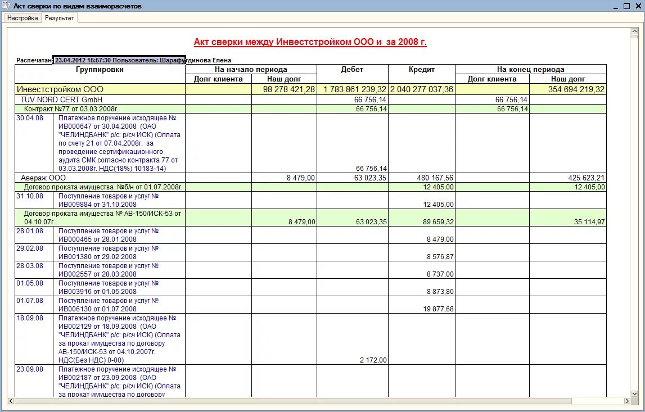Viewport: 645px width, 412px height.
Task: Click value 98 278 421,28
Action: [x=289, y=89]
